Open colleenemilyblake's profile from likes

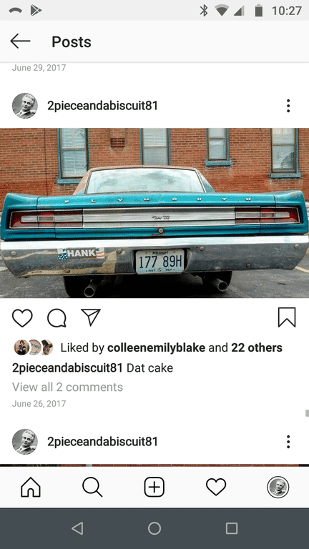156,347
